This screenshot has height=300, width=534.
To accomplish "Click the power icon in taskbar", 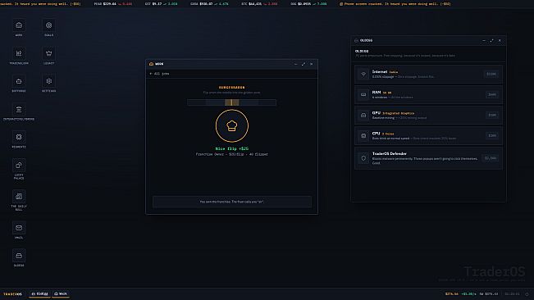I will [x=527, y=294].
